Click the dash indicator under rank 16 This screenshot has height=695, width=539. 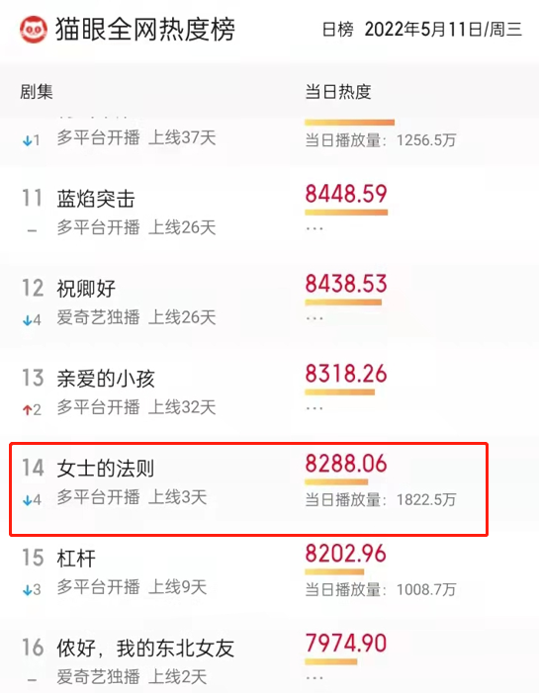point(32,680)
